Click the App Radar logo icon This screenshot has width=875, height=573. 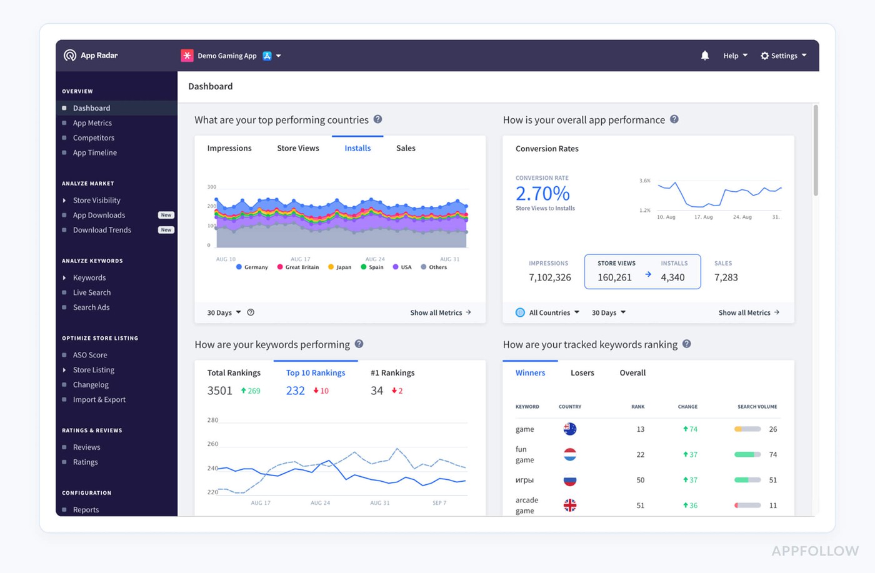[x=69, y=55]
